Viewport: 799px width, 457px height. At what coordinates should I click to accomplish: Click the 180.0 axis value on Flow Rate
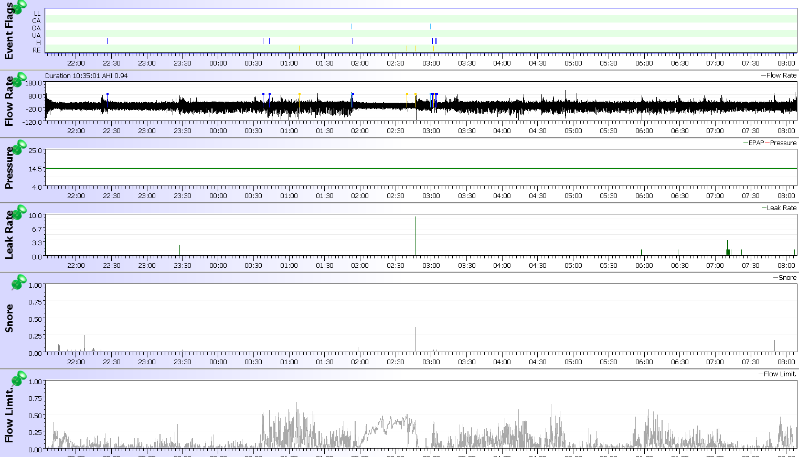[x=35, y=83]
